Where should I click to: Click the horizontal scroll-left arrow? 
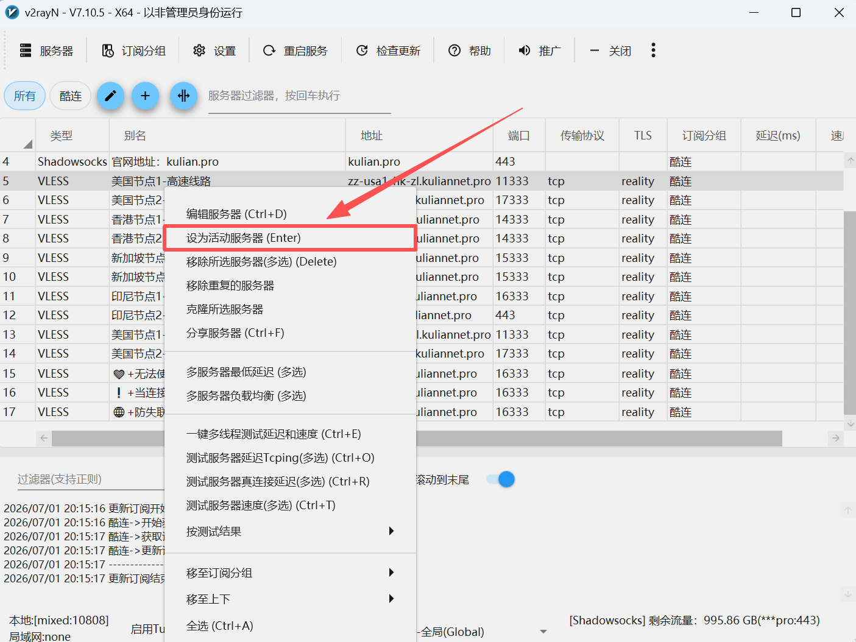pyautogui.click(x=44, y=438)
